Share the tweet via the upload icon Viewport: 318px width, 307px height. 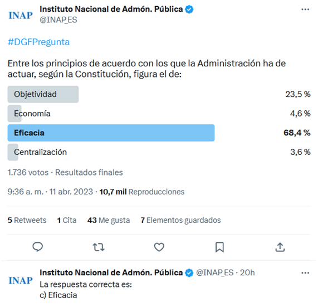click(280, 247)
